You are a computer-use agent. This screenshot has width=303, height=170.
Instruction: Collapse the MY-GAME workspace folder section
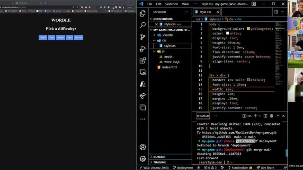click(170, 30)
